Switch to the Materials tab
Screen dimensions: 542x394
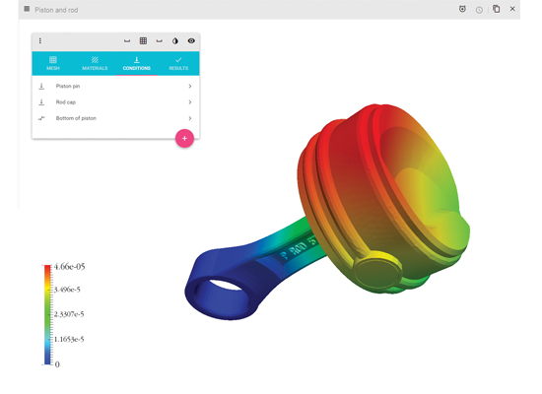tap(95, 64)
